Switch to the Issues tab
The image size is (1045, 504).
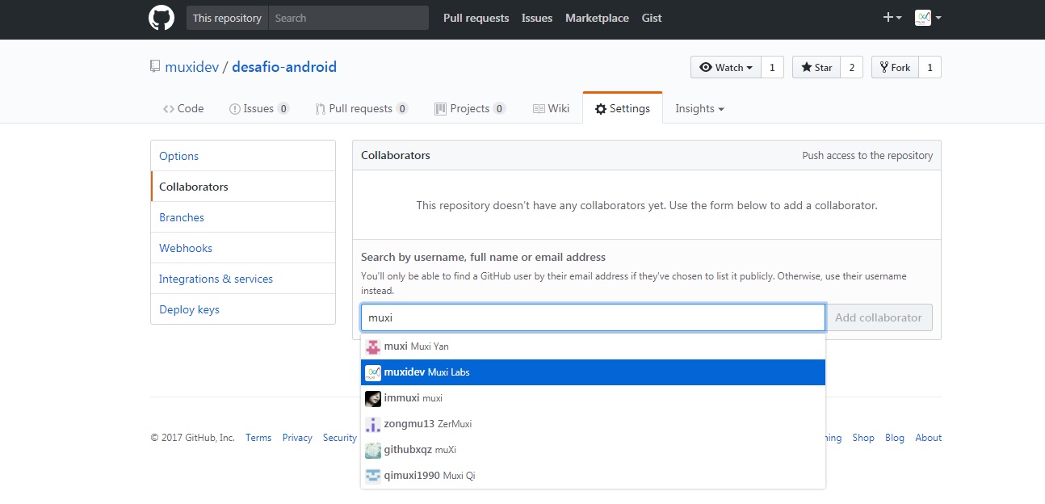coord(259,108)
